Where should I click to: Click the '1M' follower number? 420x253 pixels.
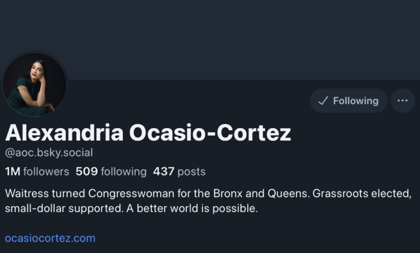[12, 172]
